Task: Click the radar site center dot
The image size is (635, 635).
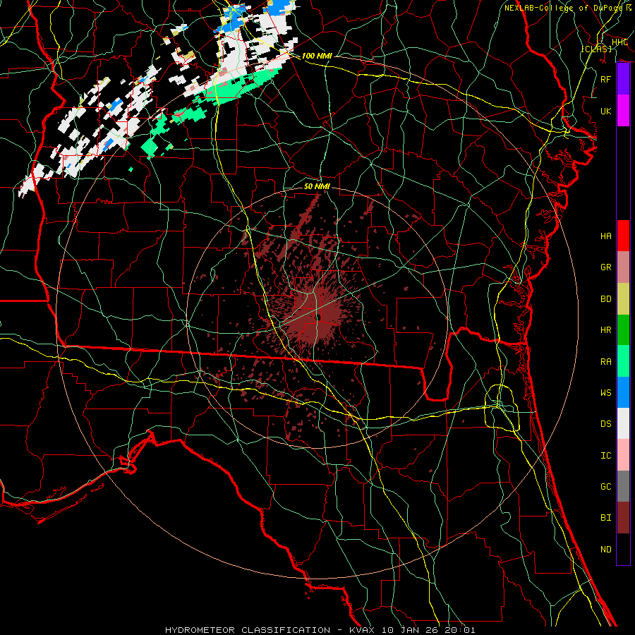Action: (318, 317)
